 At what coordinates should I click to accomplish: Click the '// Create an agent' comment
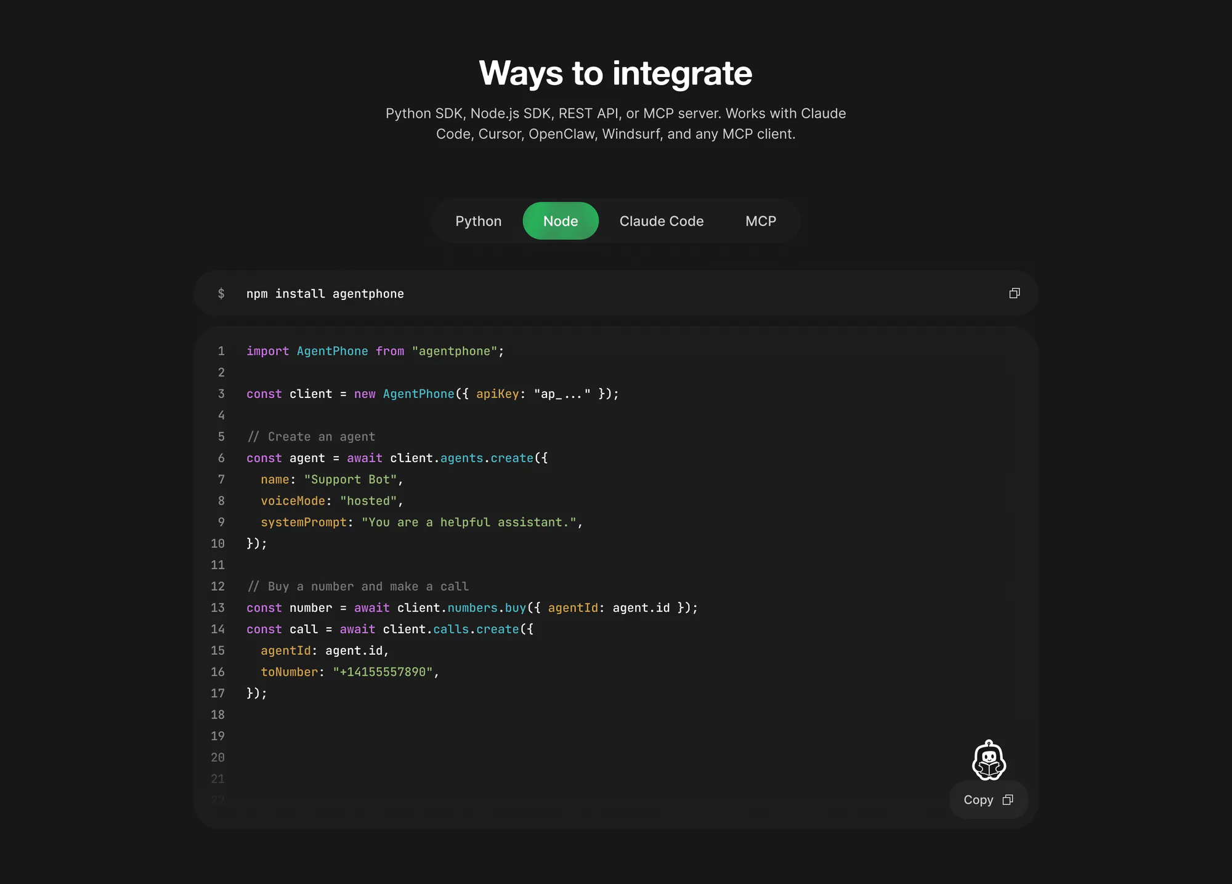(x=311, y=437)
